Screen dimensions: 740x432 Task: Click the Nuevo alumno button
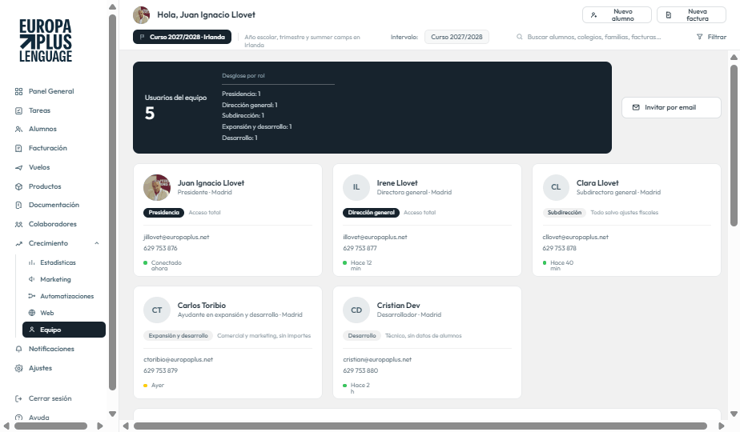617,15
